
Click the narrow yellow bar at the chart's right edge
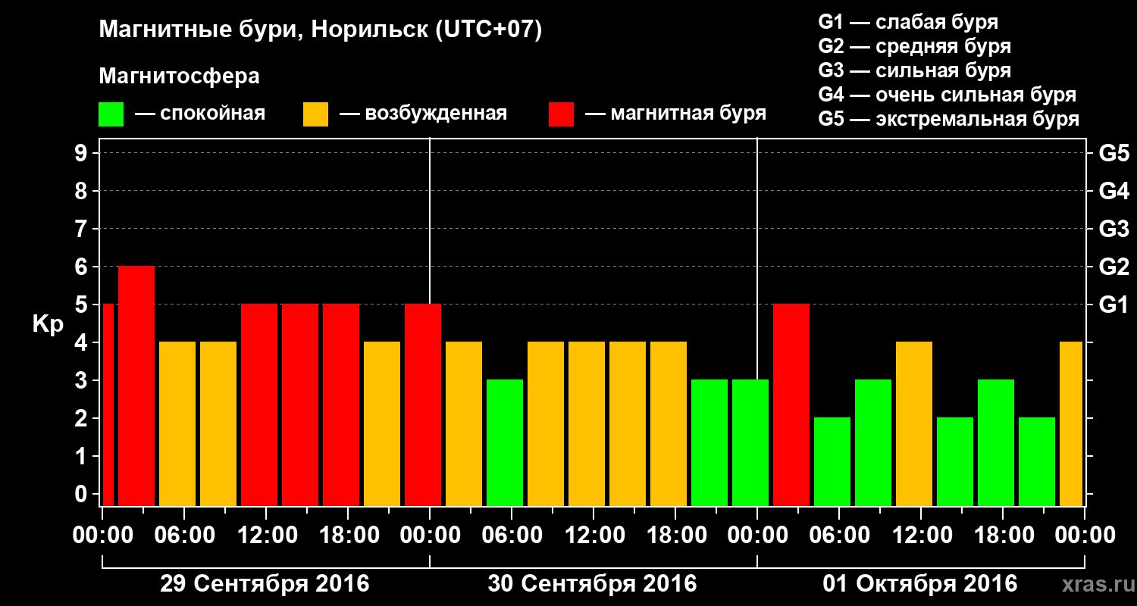coord(1071,423)
